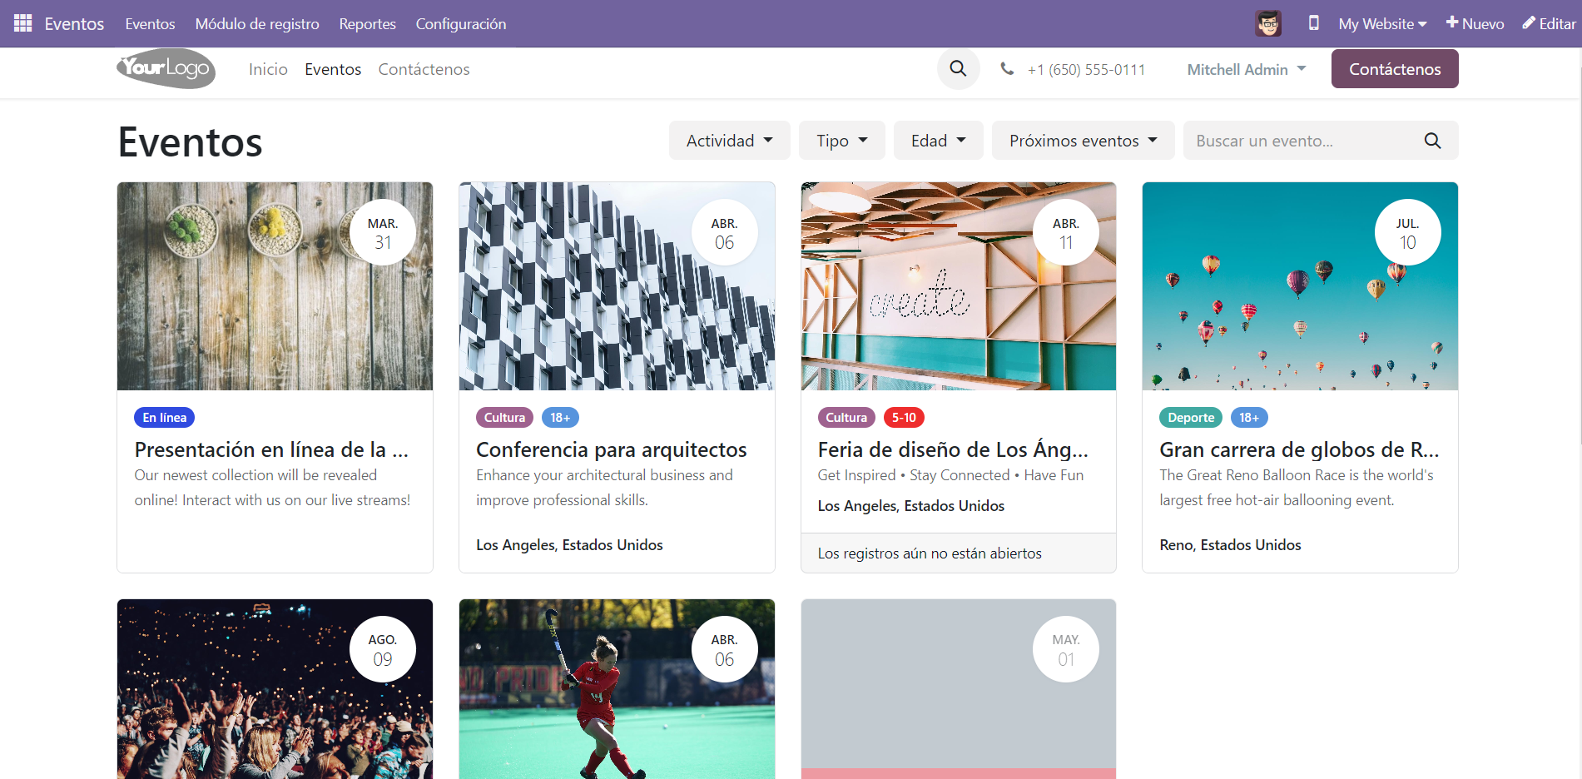Click the ABR. 11 date badge

1066,232
